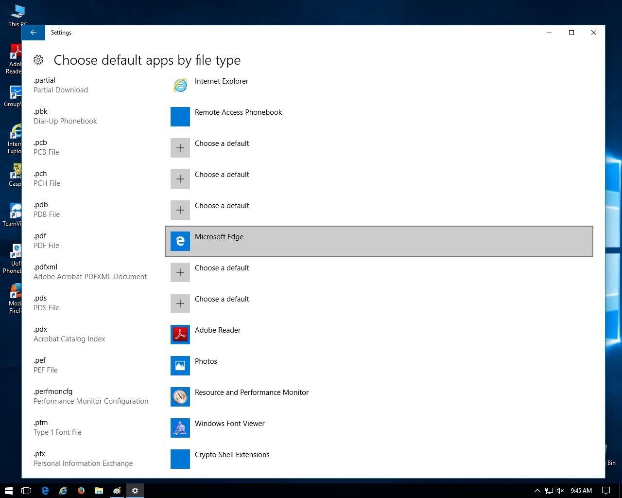Select Choose a default for .pcb
Screen dimensions: 622x498
coord(222,143)
